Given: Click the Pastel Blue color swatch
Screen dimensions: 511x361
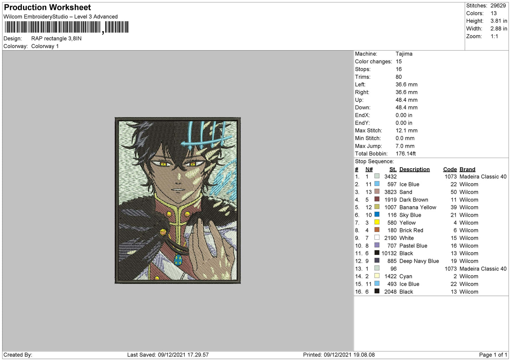Looking at the screenshot, I should pos(377,245).
